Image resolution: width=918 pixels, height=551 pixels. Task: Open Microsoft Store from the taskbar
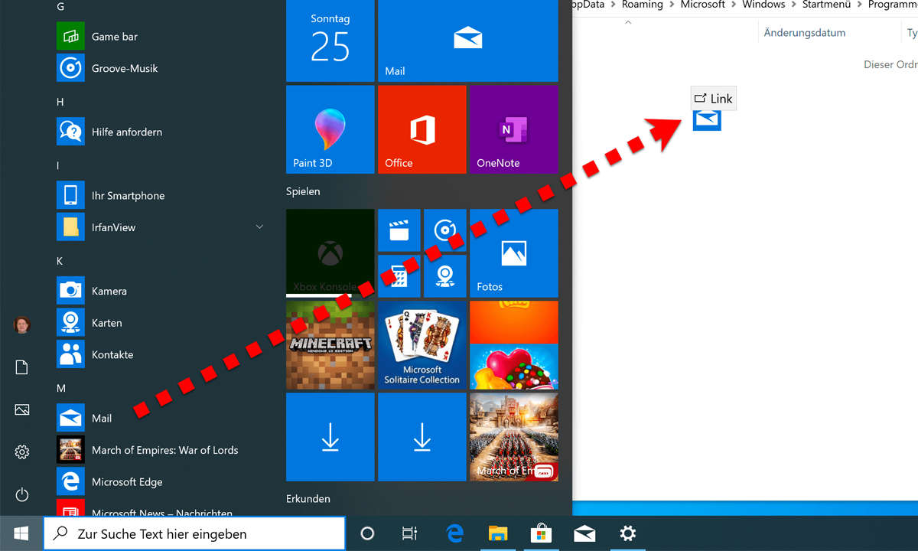coord(542,533)
